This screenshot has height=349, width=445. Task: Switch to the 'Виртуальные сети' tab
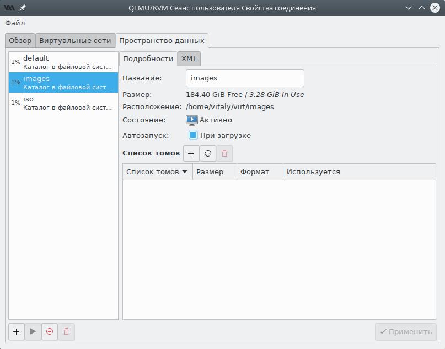click(x=75, y=40)
